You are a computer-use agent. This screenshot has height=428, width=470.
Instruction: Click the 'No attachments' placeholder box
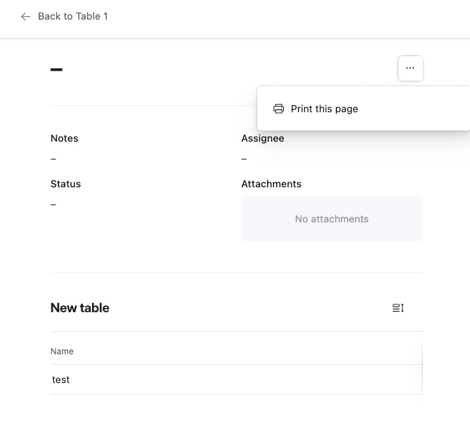[x=332, y=219]
